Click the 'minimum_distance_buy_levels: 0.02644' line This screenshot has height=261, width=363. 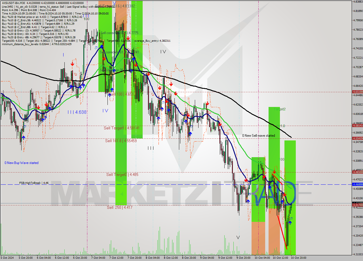point(37,44)
